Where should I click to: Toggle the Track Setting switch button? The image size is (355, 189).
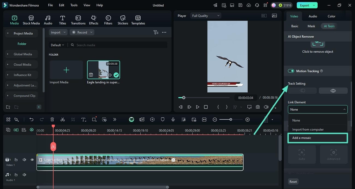(302, 91)
